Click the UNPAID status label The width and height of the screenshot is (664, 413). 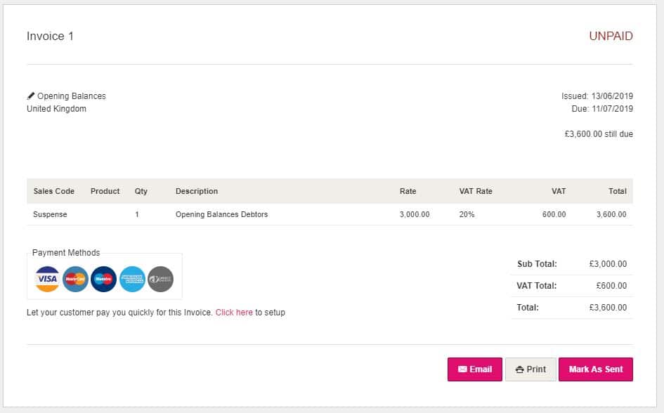pos(611,37)
